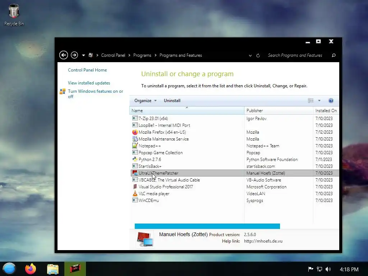The height and width of the screenshot is (276, 368).
Task: Refresh the Programs and Features list
Action: pyautogui.click(x=258, y=55)
